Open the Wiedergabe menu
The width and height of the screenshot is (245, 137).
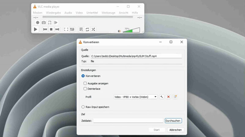53,13
